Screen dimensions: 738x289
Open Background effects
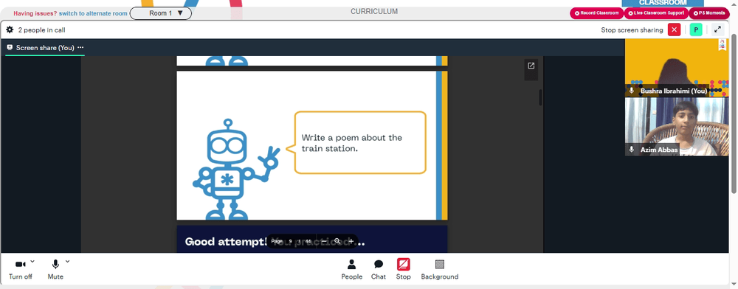440,269
